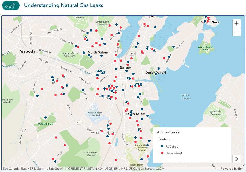
Task: Click the Peabody city label
Action: 27,51
